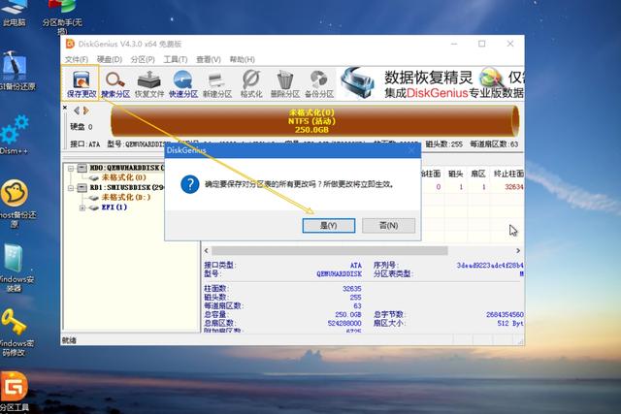Open the 帮助(H) menu

coord(242,59)
